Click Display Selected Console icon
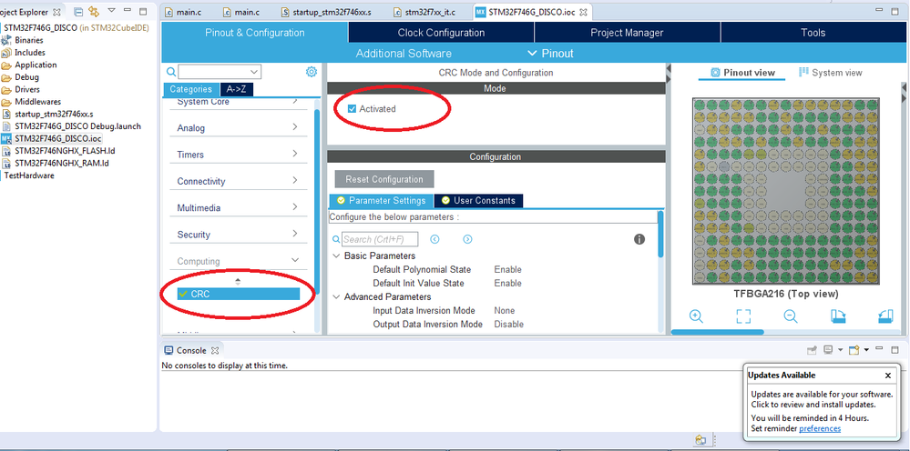Image resolution: width=910 pixels, height=451 pixels. tap(828, 350)
